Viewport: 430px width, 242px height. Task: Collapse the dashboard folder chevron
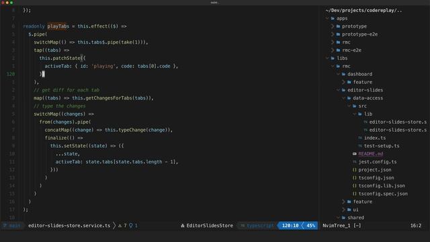[x=338, y=74]
